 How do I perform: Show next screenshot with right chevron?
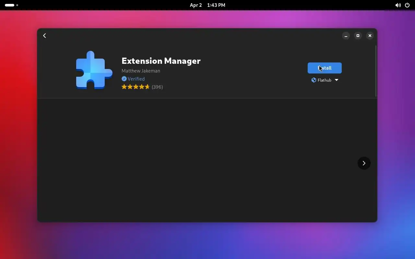364,163
